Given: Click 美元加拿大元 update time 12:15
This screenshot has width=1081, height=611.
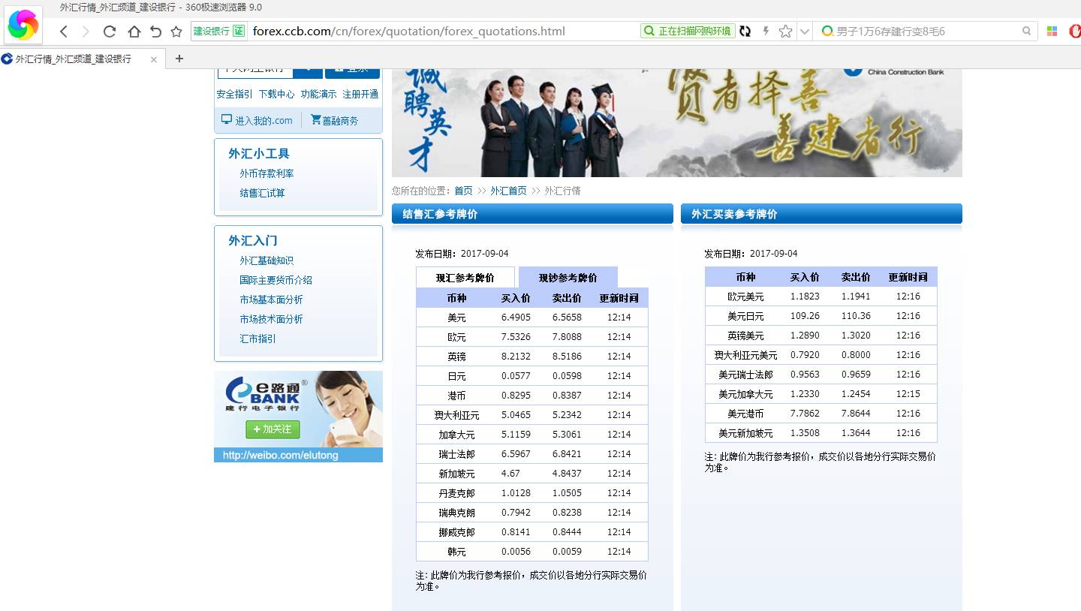Looking at the screenshot, I should [908, 394].
